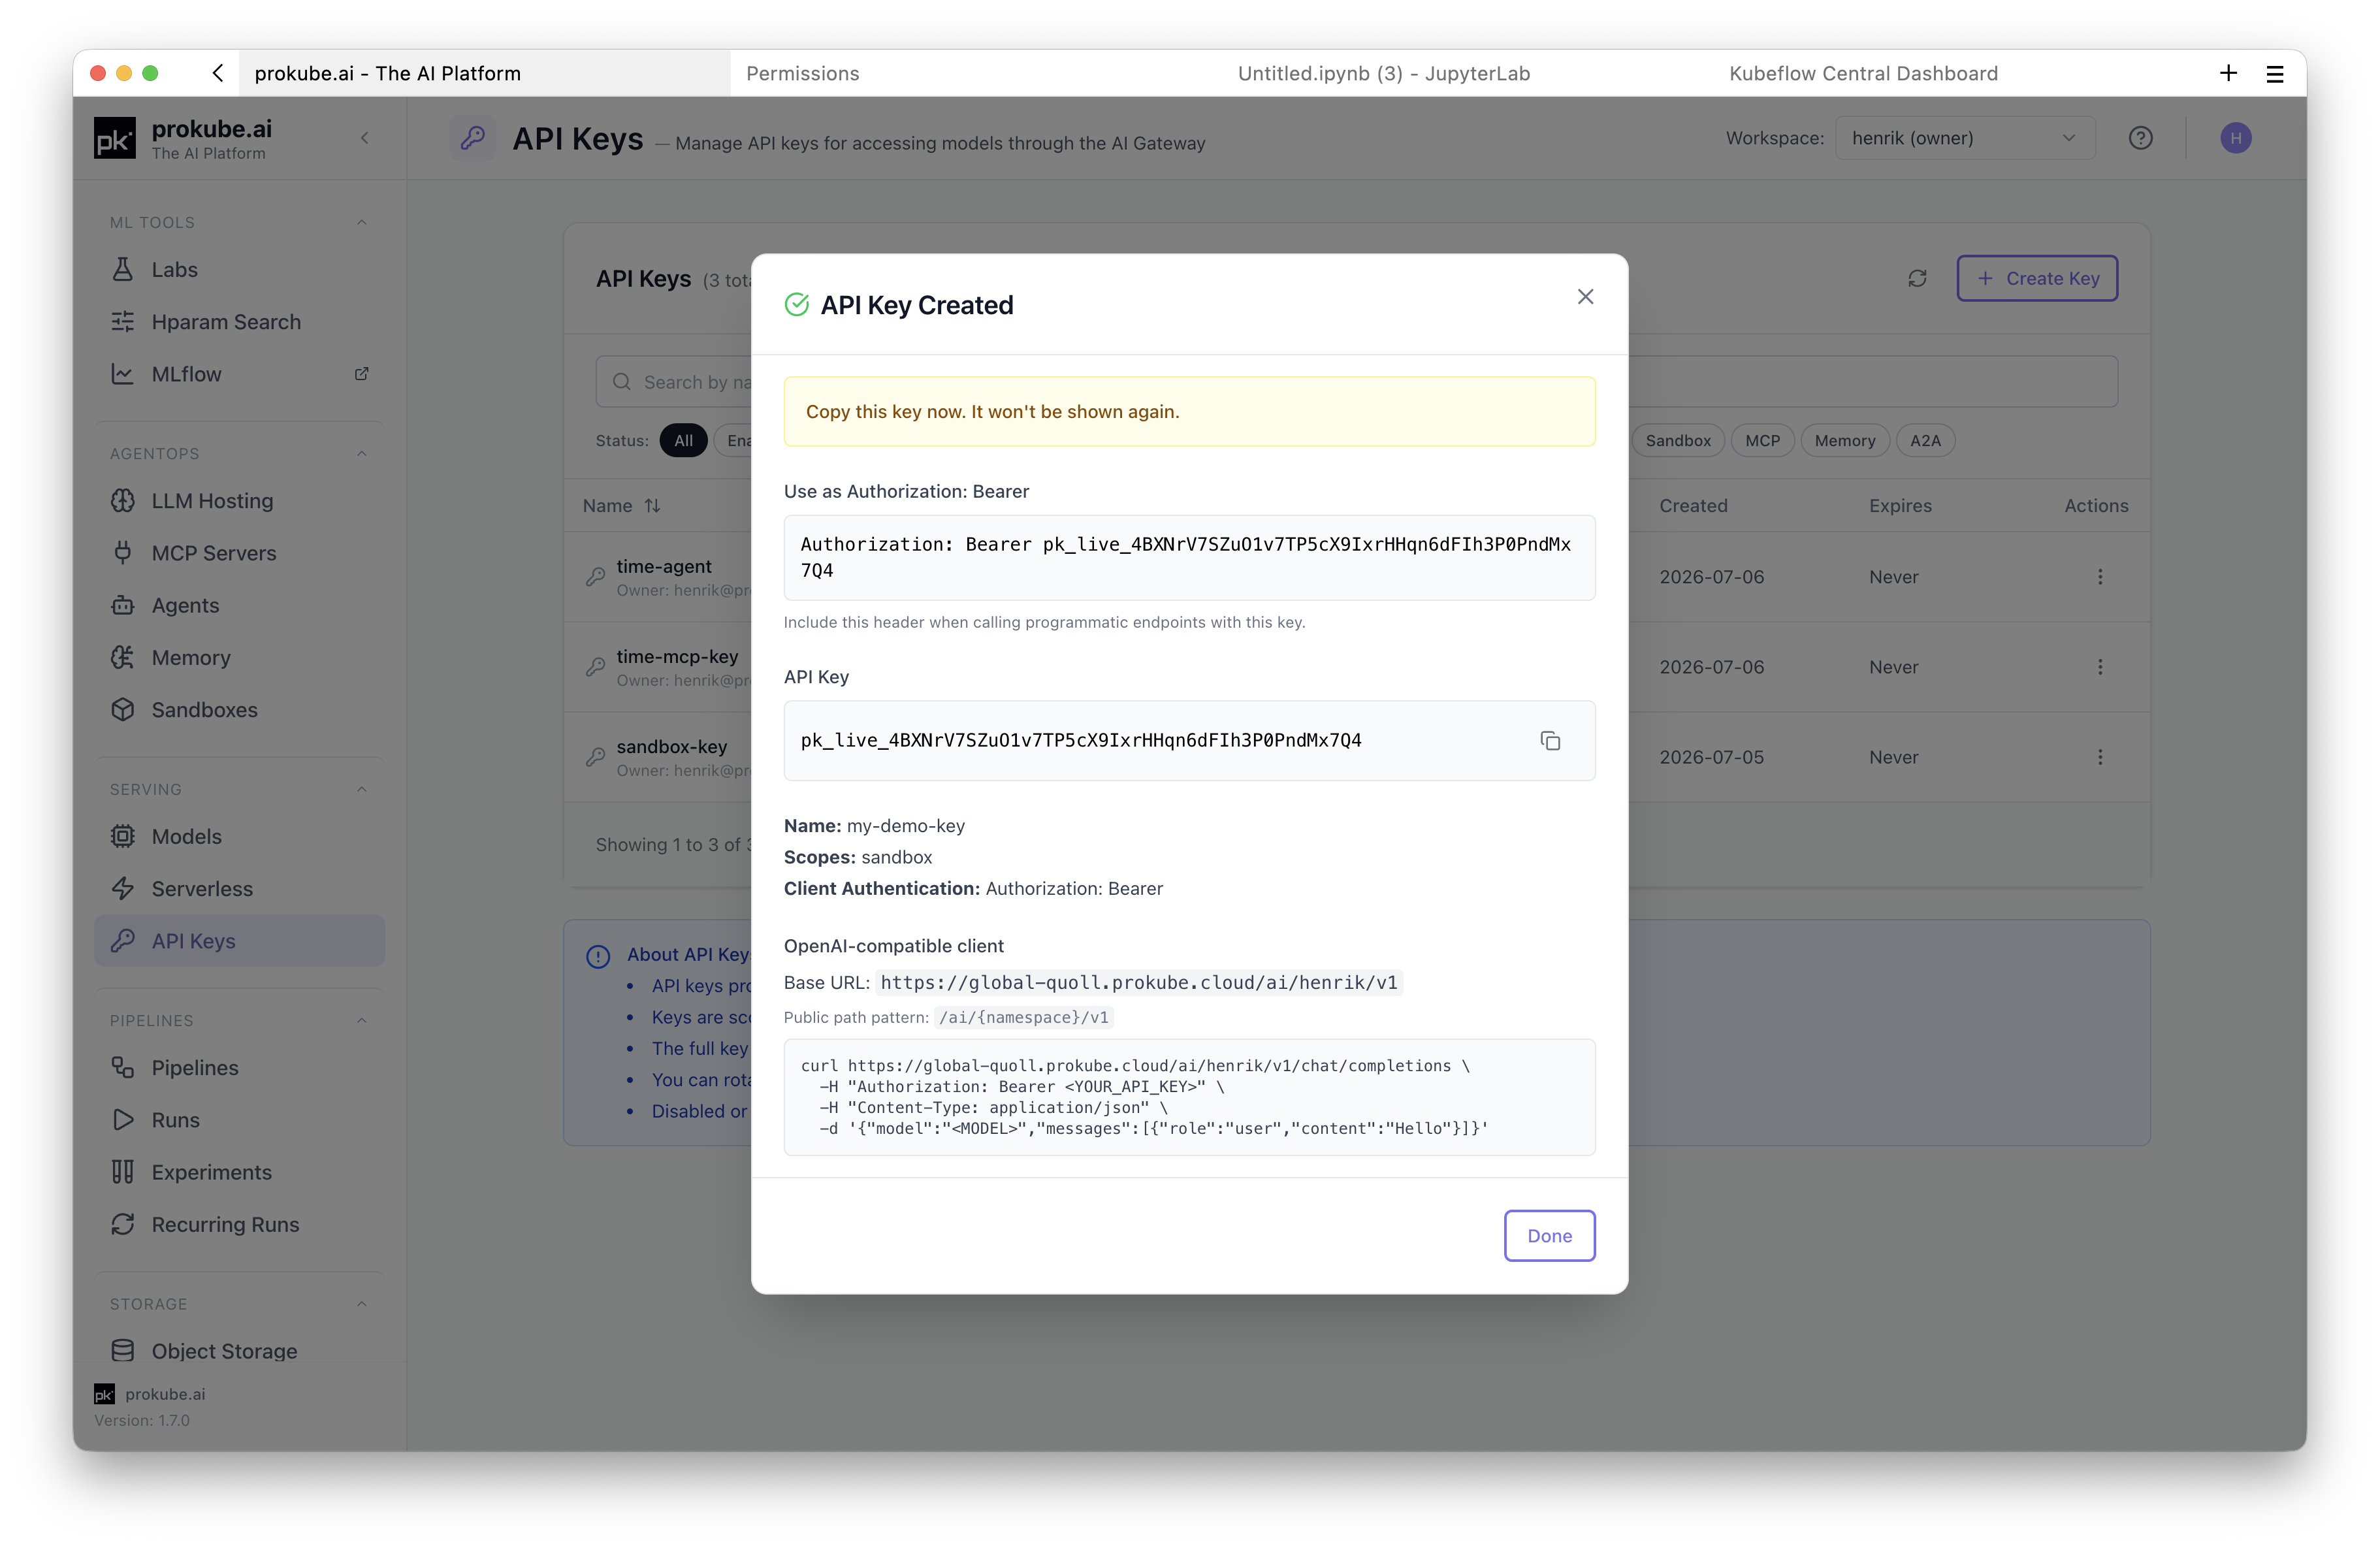
Task: Open Hparam Search in the sidebar
Action: (240, 322)
